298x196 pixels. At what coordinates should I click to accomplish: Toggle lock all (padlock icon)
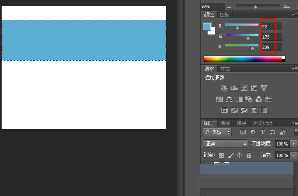[x=249, y=155]
